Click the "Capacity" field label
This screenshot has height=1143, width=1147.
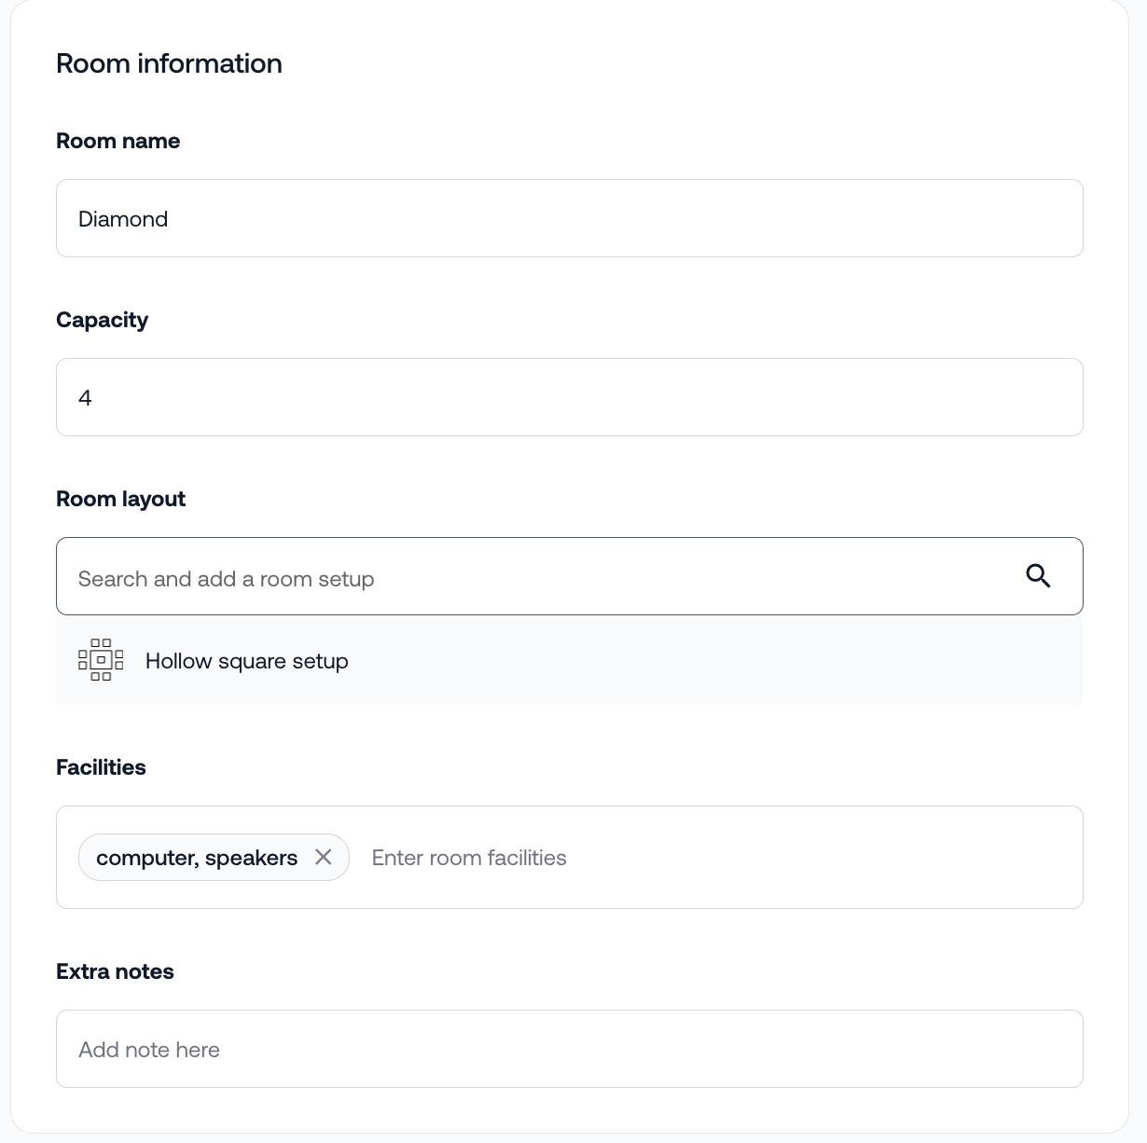(103, 320)
